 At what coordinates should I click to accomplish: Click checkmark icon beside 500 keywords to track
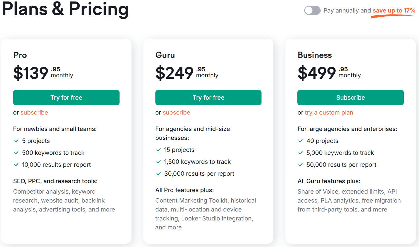pyautogui.click(x=16, y=153)
